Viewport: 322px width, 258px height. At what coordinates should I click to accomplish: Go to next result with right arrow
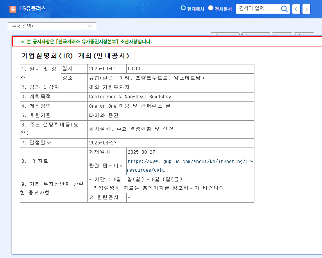click(x=306, y=9)
